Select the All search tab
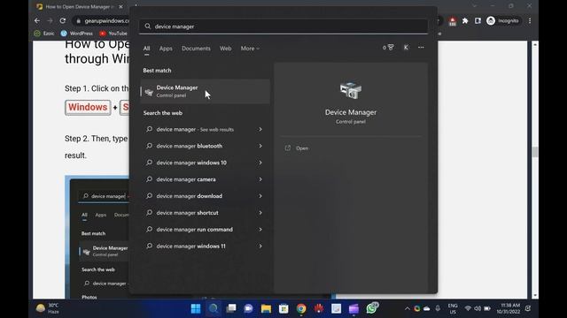 146,49
